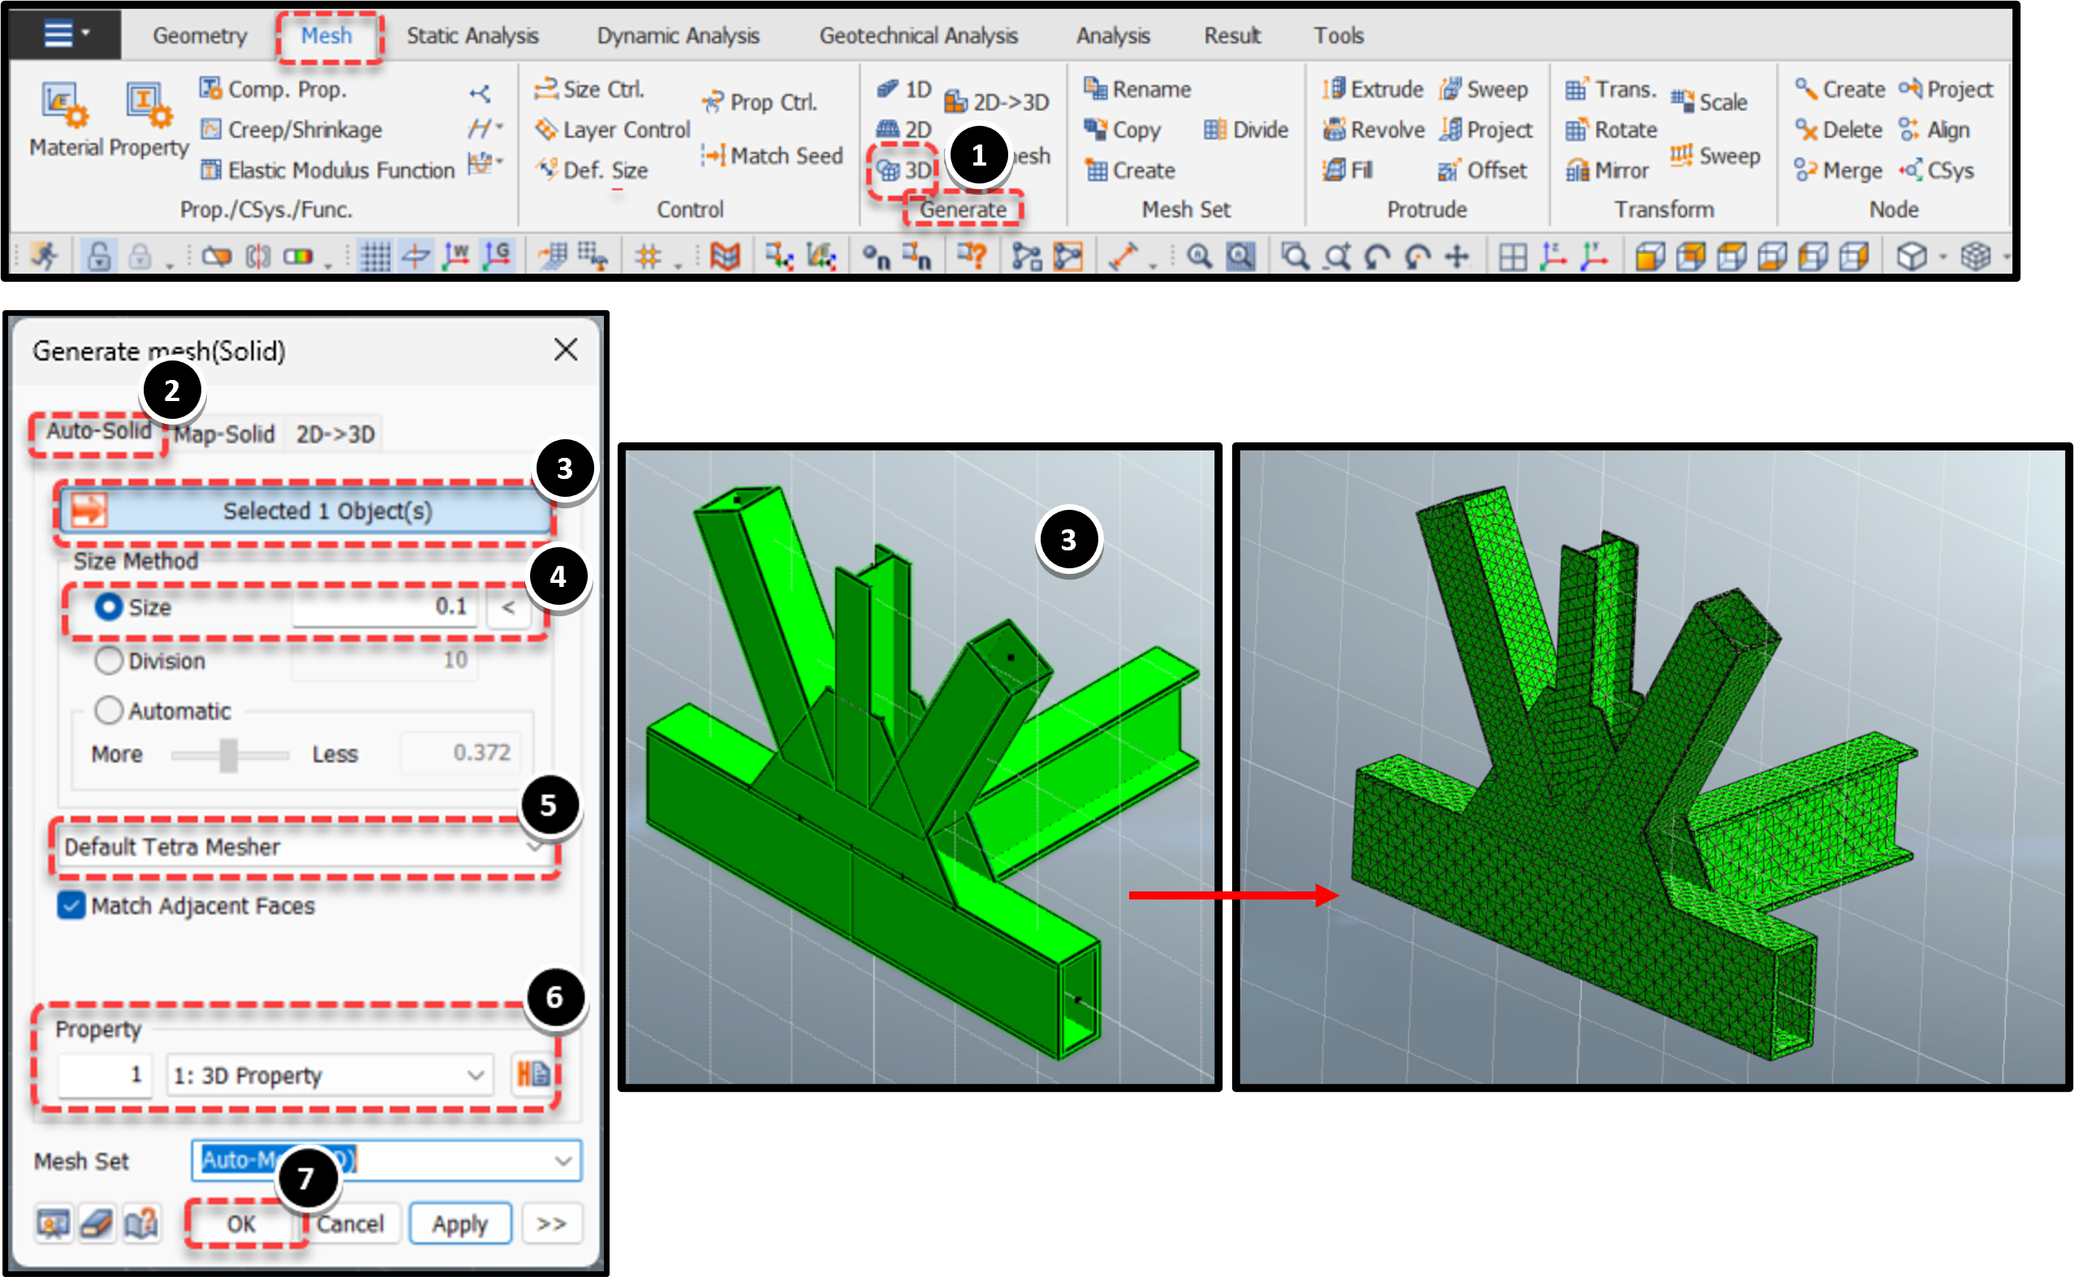The height and width of the screenshot is (1277, 2074).
Task: Expand the Default Tetra Mesher dropdown
Action: pyautogui.click(x=303, y=846)
